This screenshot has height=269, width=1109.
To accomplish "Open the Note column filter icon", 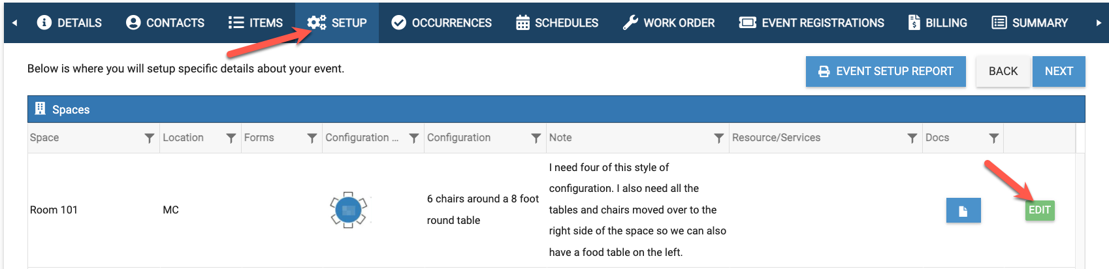I will (718, 138).
